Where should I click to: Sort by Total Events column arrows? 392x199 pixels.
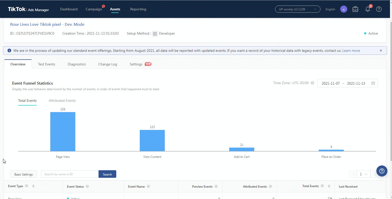pos(329,186)
